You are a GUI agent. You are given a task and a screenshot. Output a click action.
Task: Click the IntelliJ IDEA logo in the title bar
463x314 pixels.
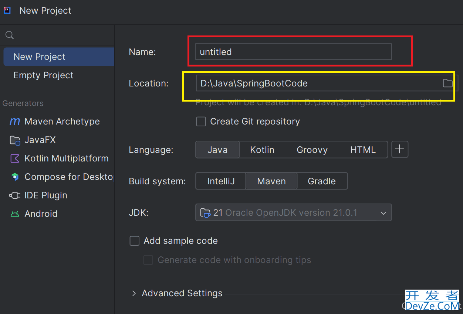point(7,10)
